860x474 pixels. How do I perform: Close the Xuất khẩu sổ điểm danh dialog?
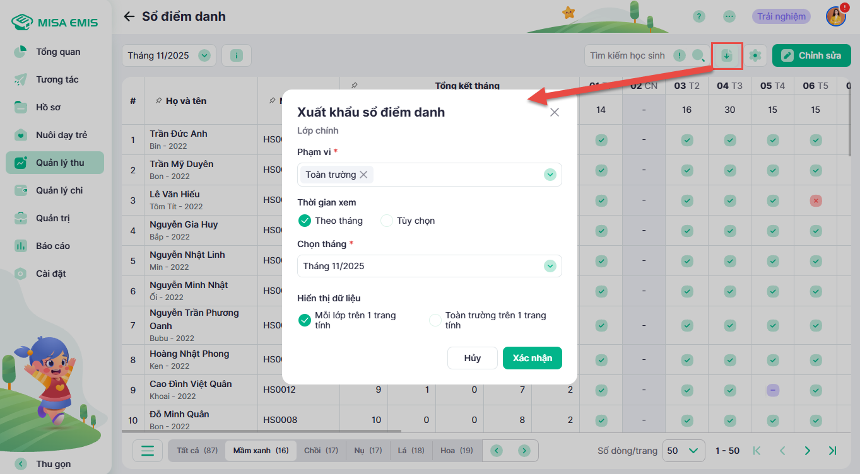[x=555, y=112]
